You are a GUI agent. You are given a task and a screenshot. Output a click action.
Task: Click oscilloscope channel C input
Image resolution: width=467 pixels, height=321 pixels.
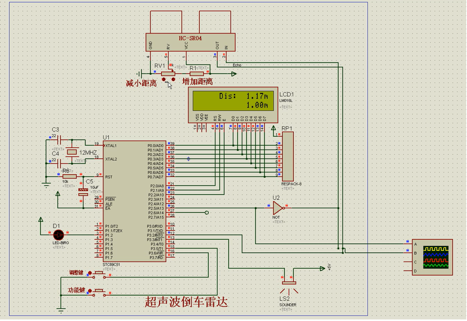[x=415, y=262]
